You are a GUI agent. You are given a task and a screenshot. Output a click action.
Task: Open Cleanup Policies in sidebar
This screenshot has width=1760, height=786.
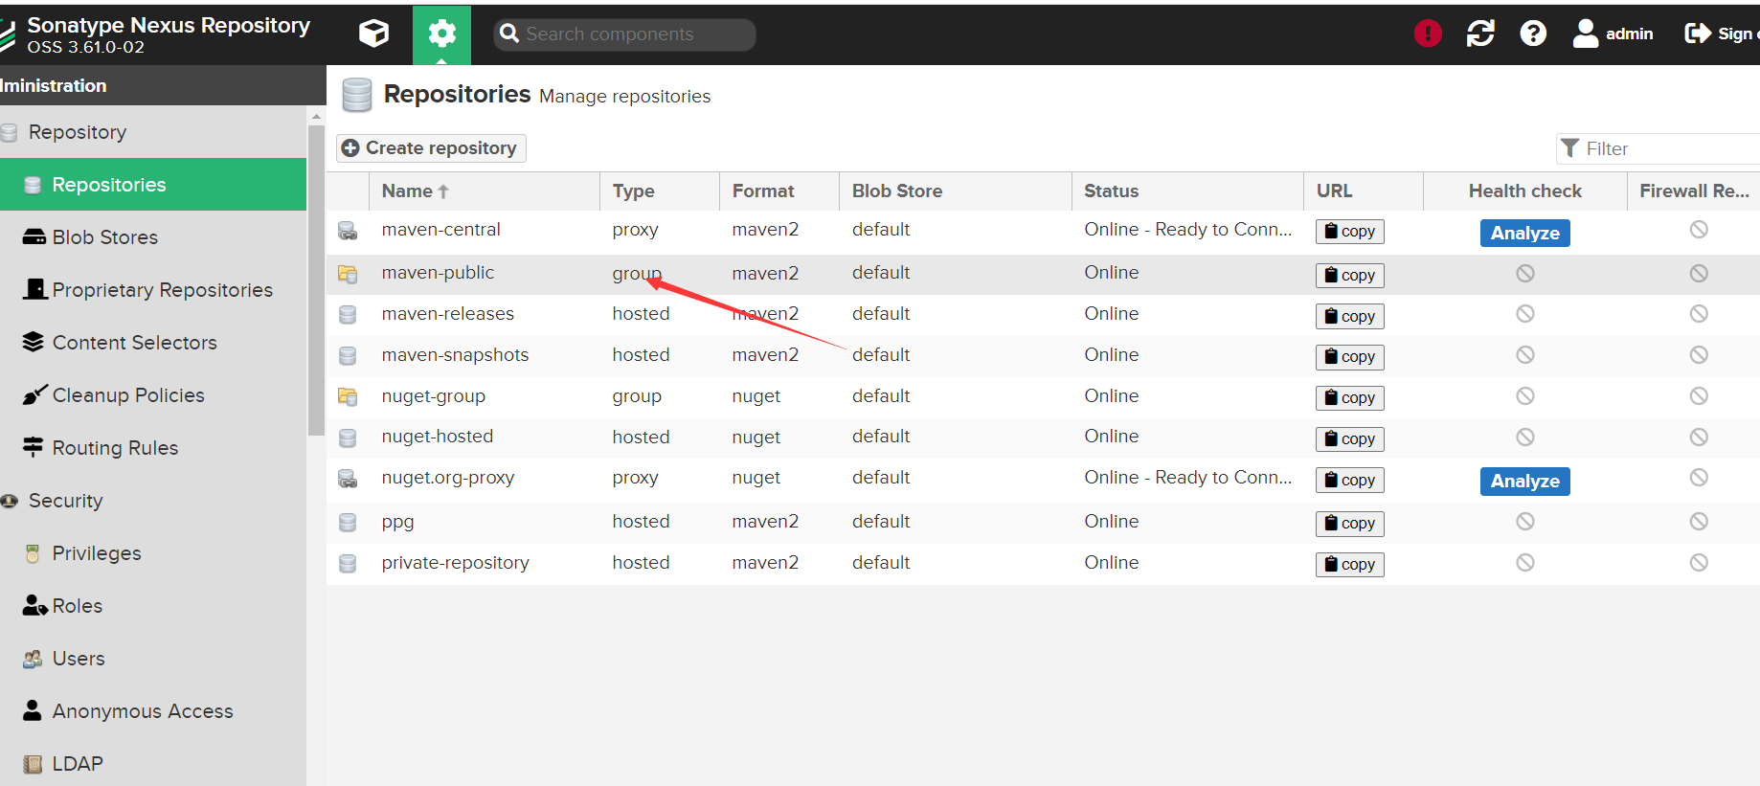[153, 395]
